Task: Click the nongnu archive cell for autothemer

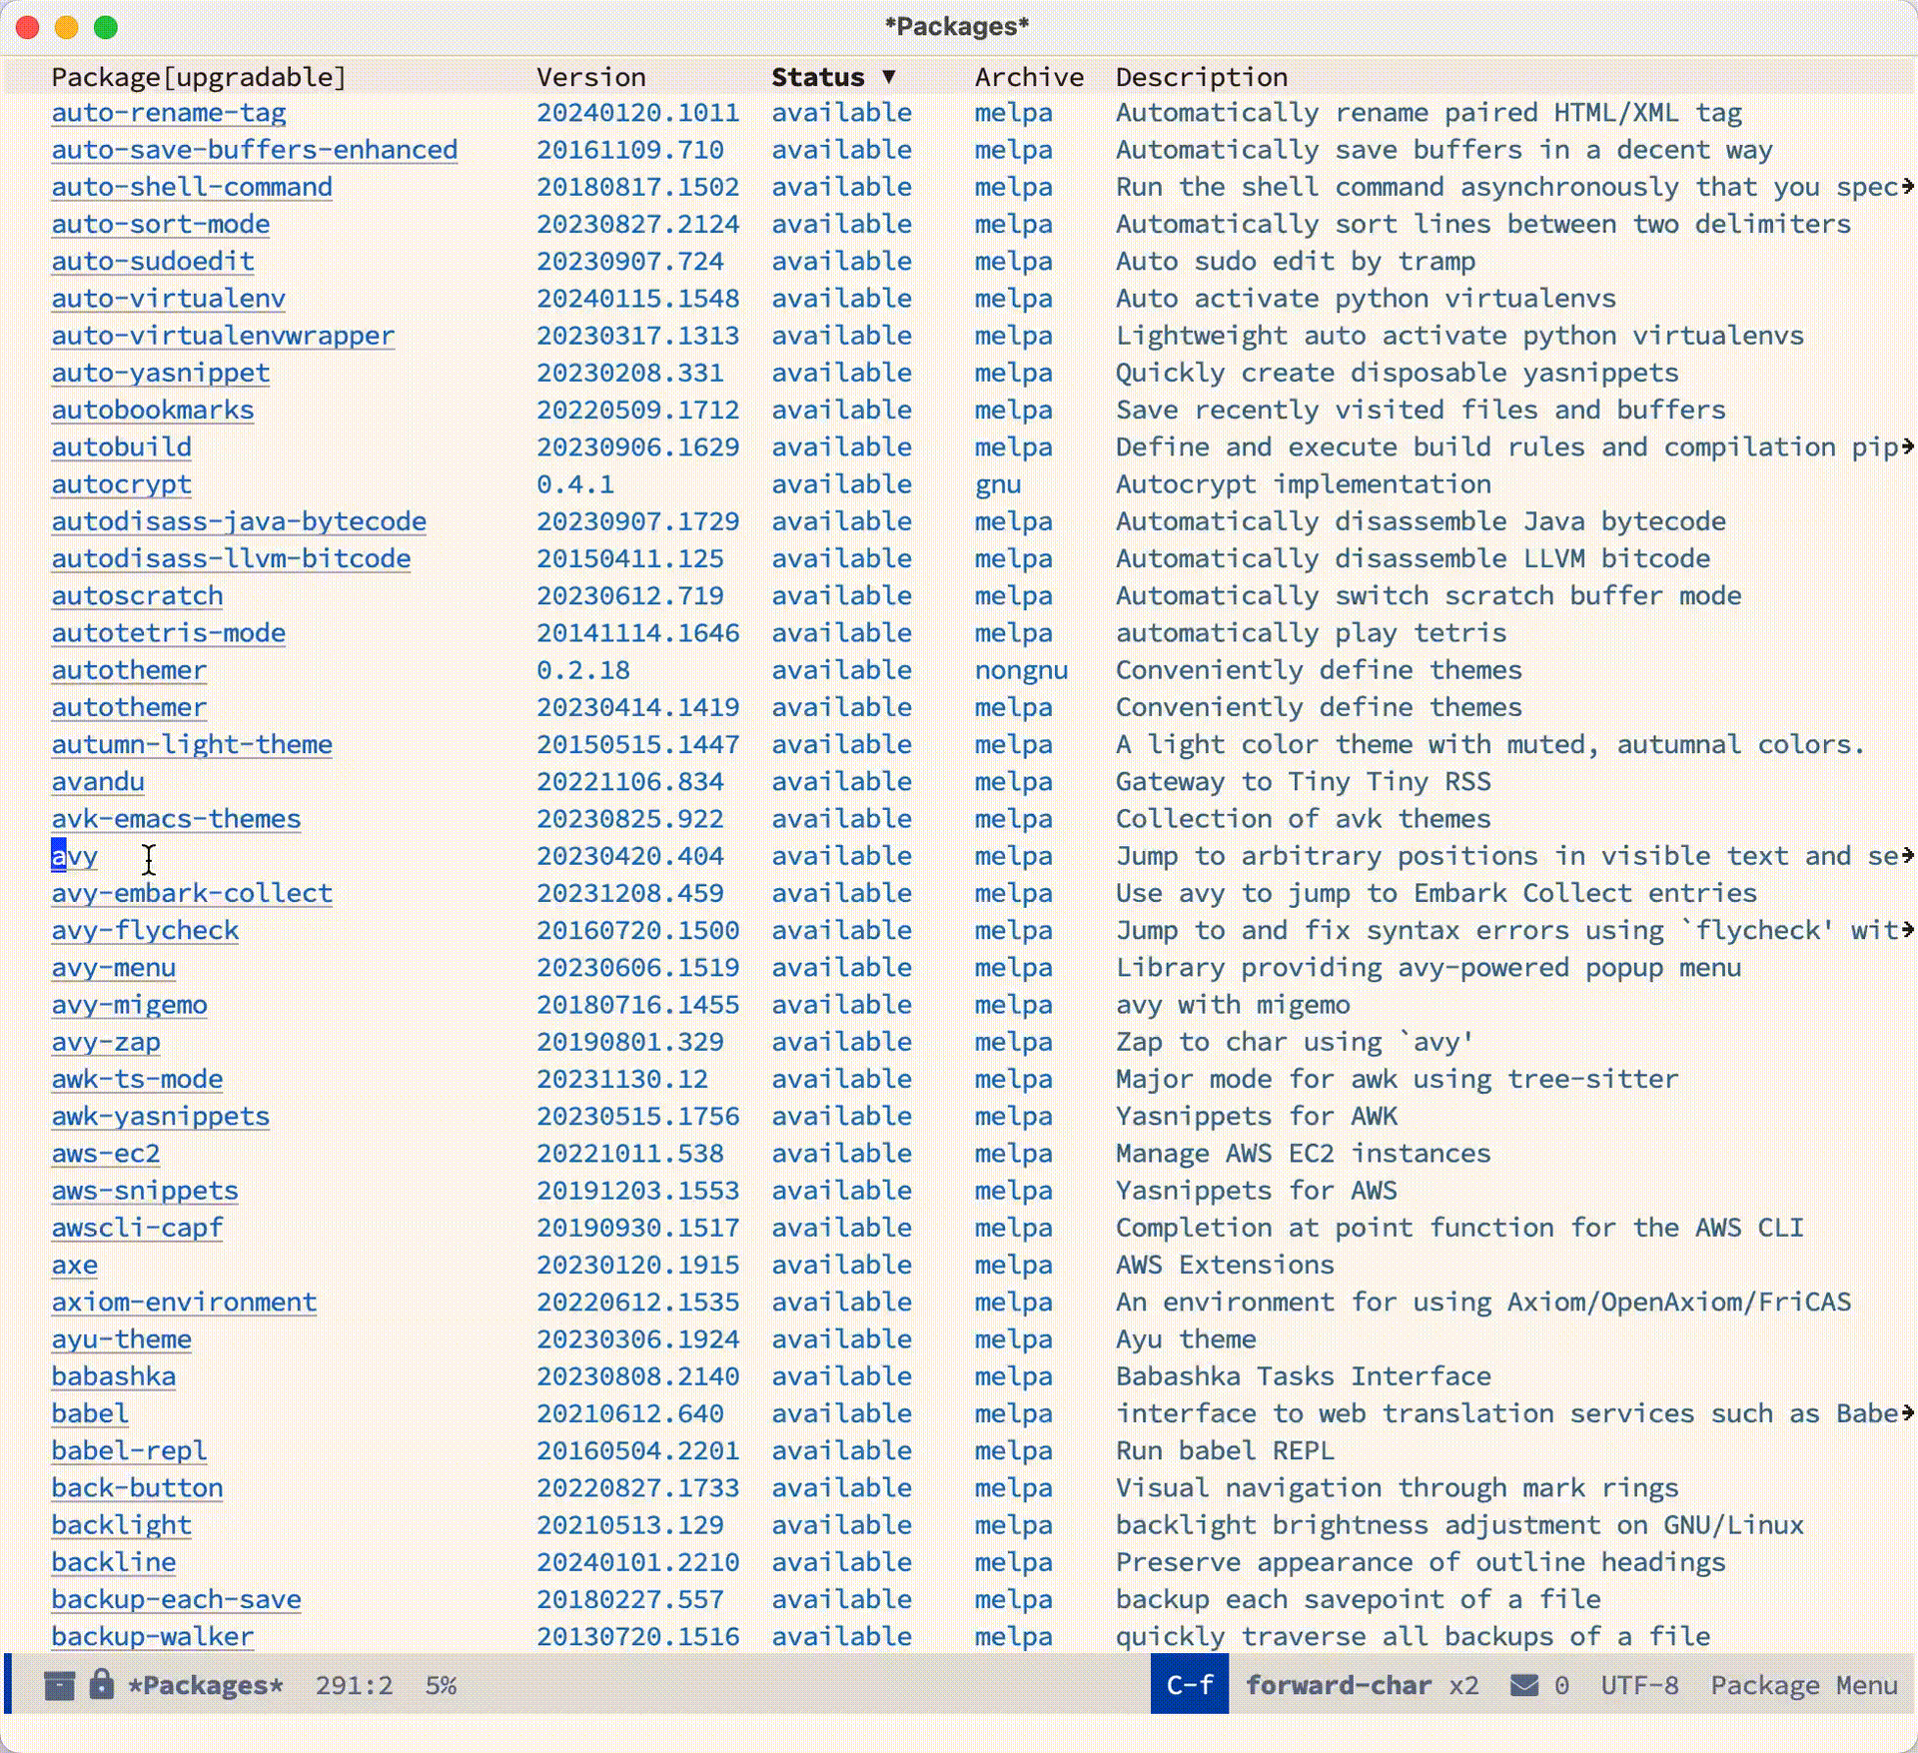Action: click(1021, 670)
